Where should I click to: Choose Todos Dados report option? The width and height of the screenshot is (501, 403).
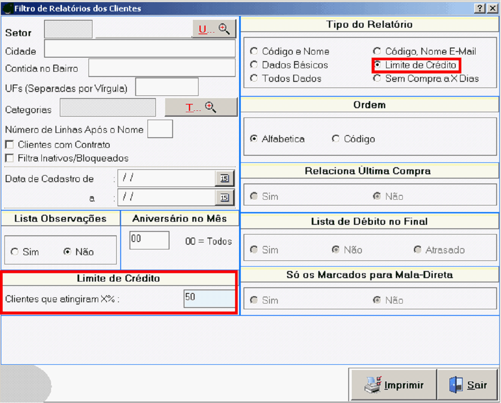254,79
